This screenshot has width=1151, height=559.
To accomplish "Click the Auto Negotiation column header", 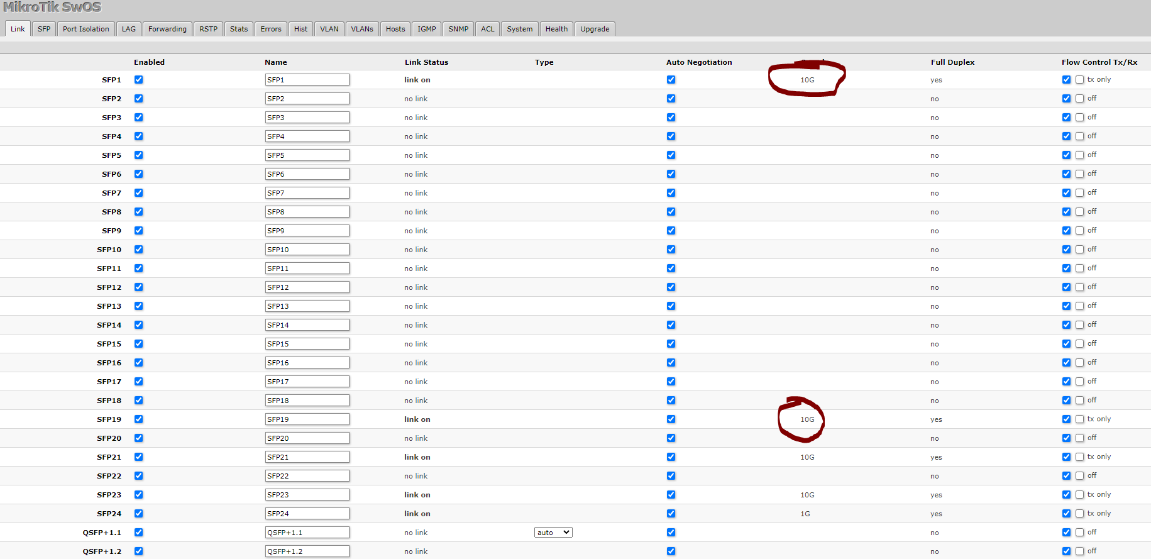I will click(x=699, y=62).
